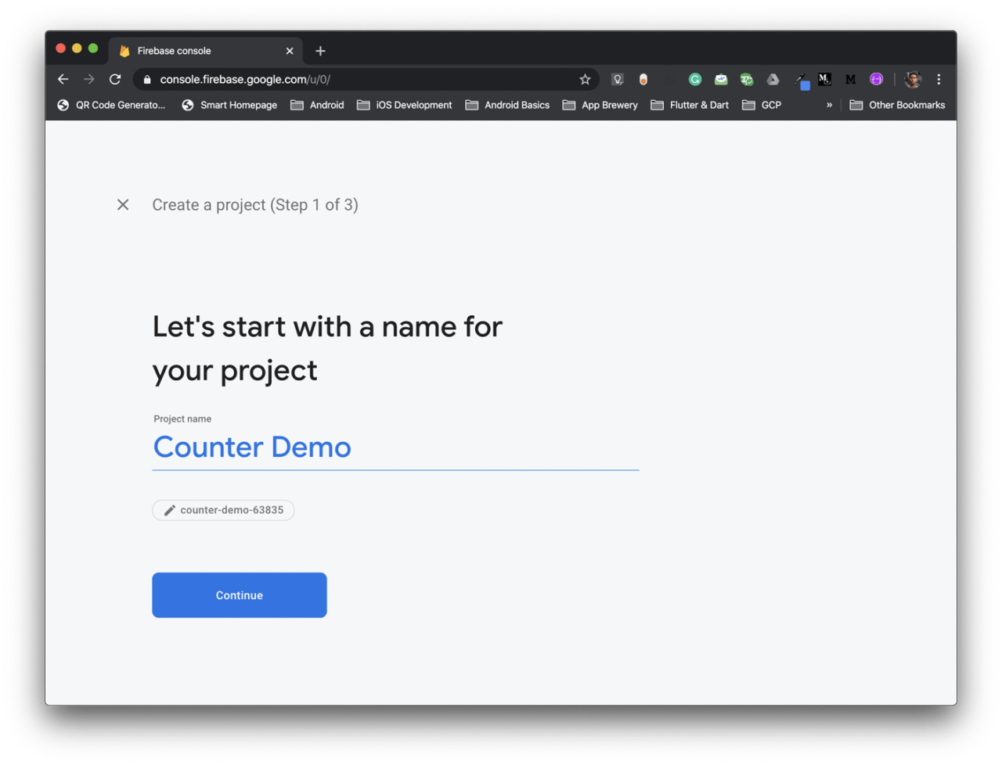The height and width of the screenshot is (765, 1002).
Task: Click the Continue button
Action: pos(240,595)
